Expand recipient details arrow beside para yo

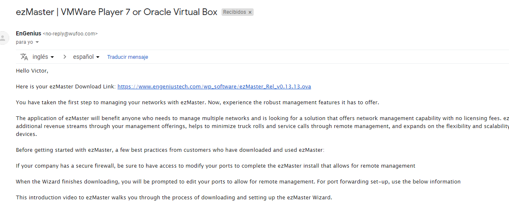tap(37, 42)
